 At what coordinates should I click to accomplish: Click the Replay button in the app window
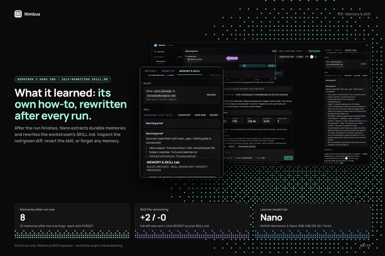pos(300,57)
